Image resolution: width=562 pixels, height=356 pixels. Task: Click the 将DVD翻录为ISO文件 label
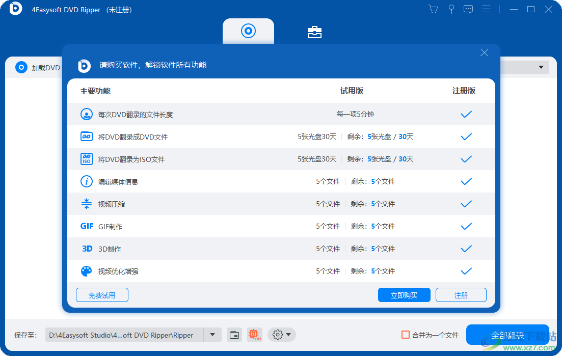pyautogui.click(x=131, y=159)
